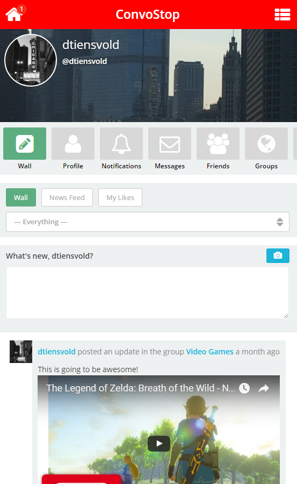Open the Video Games group link
This screenshot has width=297, height=484.
pos(209,352)
